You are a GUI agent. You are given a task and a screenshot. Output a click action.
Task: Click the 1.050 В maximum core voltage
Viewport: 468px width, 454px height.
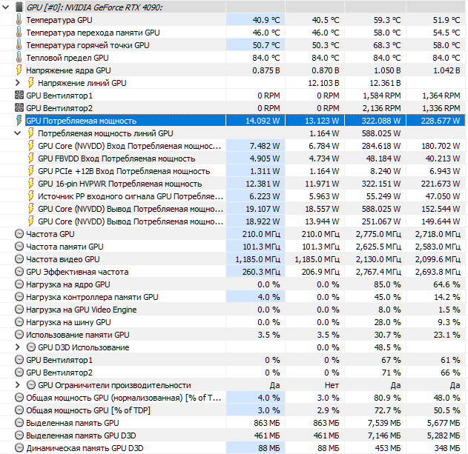pyautogui.click(x=387, y=70)
